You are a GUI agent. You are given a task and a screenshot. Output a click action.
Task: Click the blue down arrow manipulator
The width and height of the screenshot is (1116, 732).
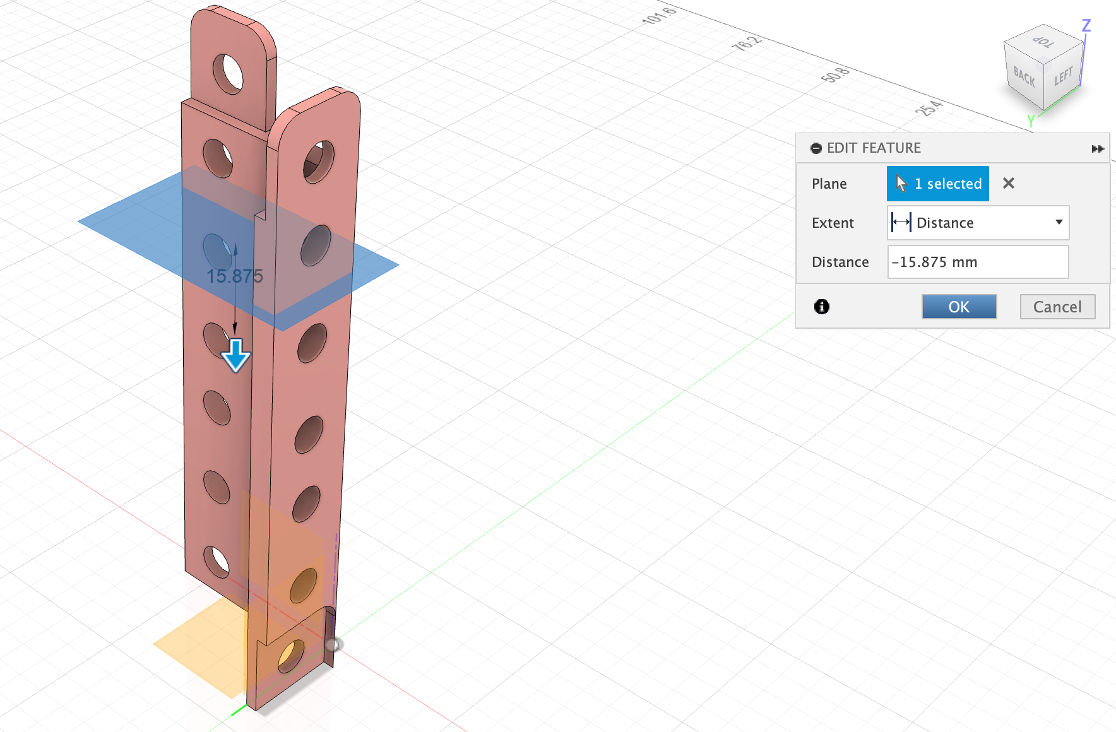click(236, 355)
